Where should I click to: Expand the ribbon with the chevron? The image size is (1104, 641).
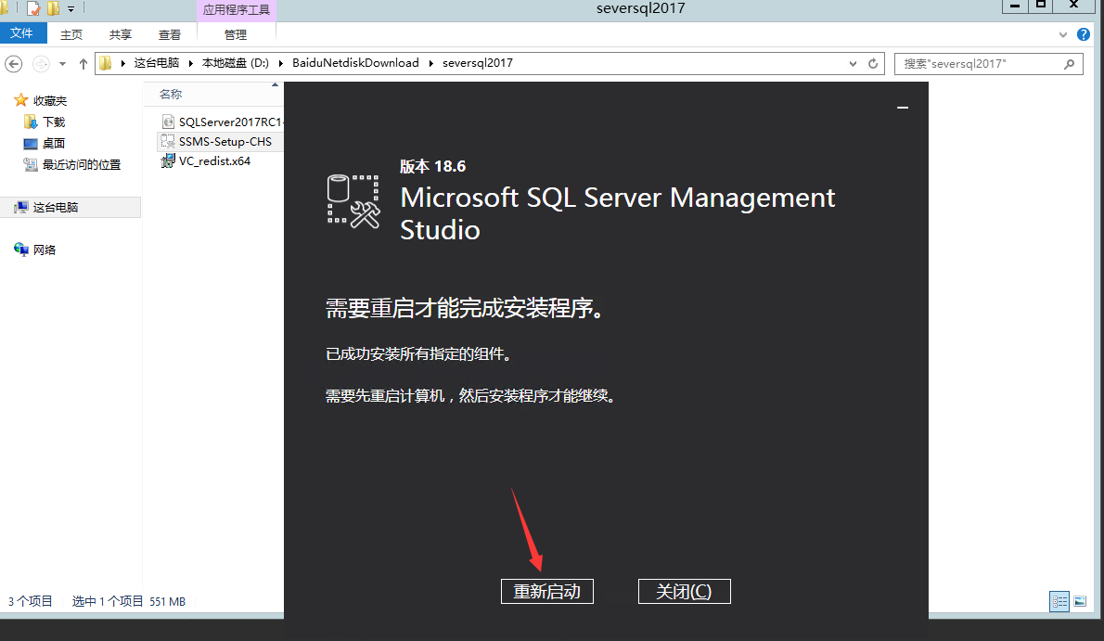1064,34
